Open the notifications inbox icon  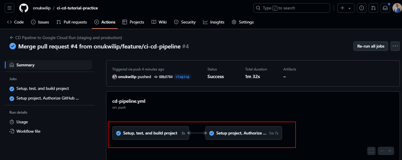385,8
